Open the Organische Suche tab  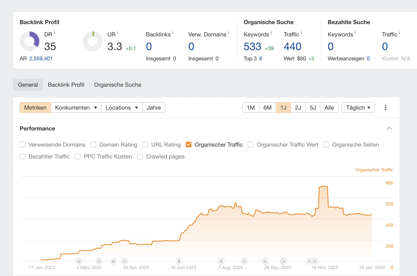point(118,85)
